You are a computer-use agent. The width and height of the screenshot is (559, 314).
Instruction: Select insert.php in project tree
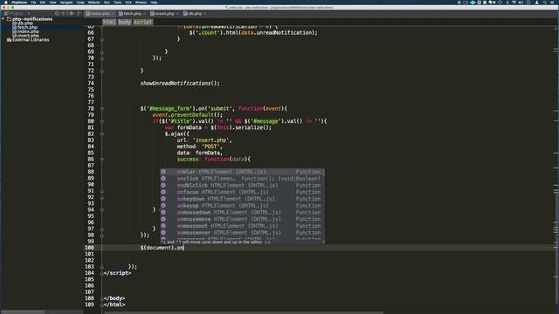tap(28, 36)
